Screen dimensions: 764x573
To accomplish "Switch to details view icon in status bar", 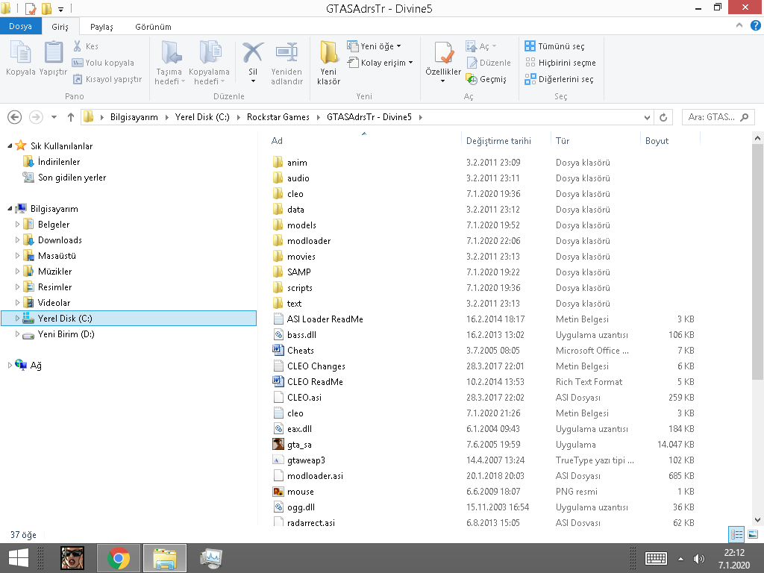I will [x=736, y=534].
